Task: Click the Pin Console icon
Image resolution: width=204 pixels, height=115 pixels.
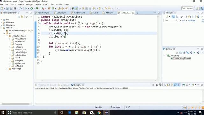Action: 184,85
